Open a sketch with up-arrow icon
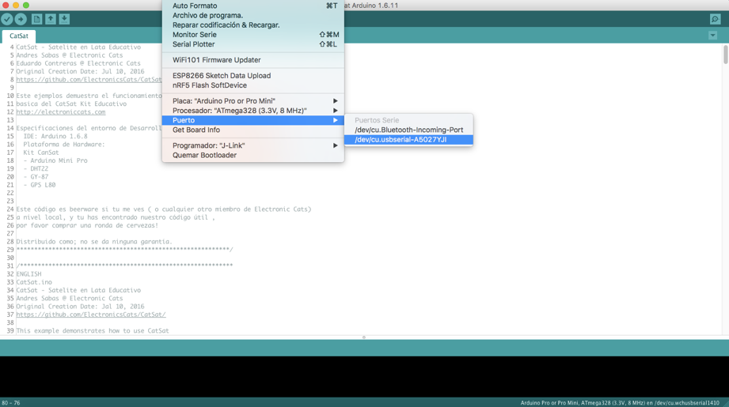729x407 pixels. 50,19
